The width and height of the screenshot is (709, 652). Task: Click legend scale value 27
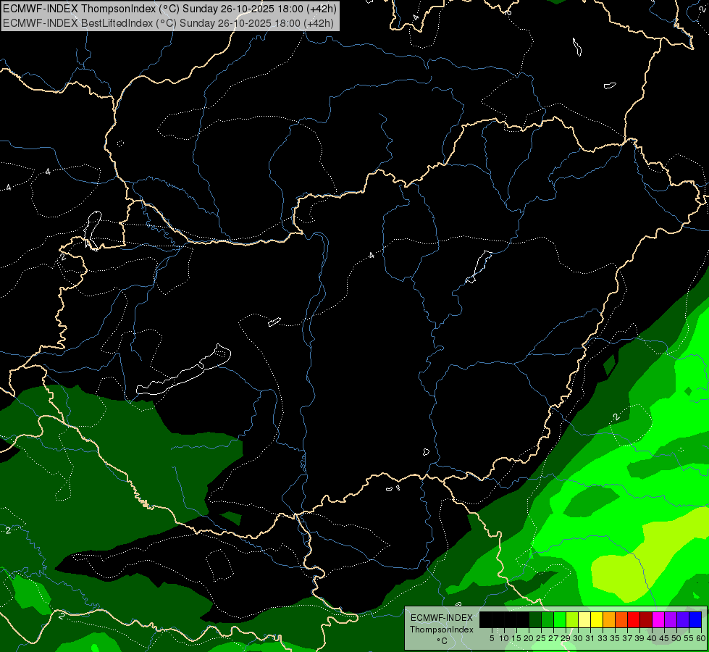point(553,638)
